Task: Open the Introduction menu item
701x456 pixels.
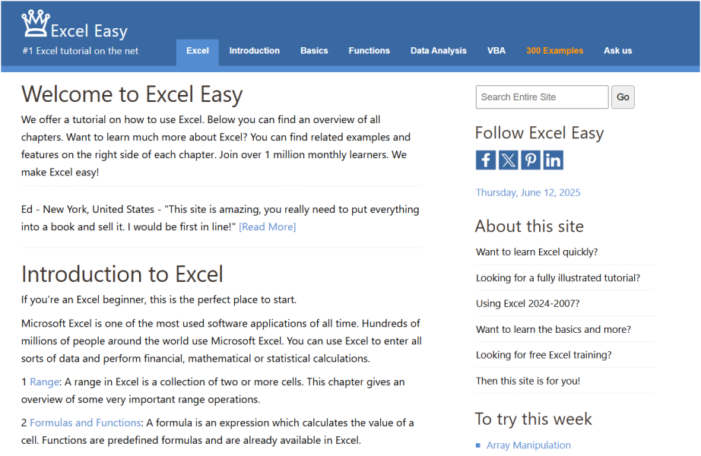Action: pyautogui.click(x=255, y=51)
